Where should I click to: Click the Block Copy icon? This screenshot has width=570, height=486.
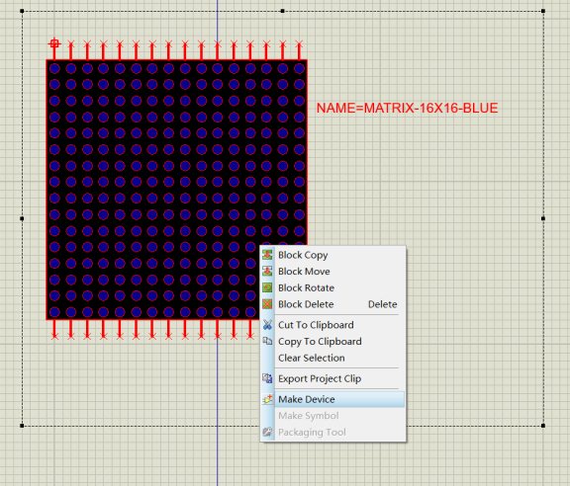click(267, 255)
